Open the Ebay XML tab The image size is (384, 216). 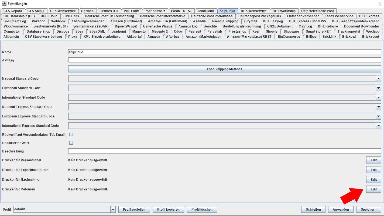click(97, 32)
